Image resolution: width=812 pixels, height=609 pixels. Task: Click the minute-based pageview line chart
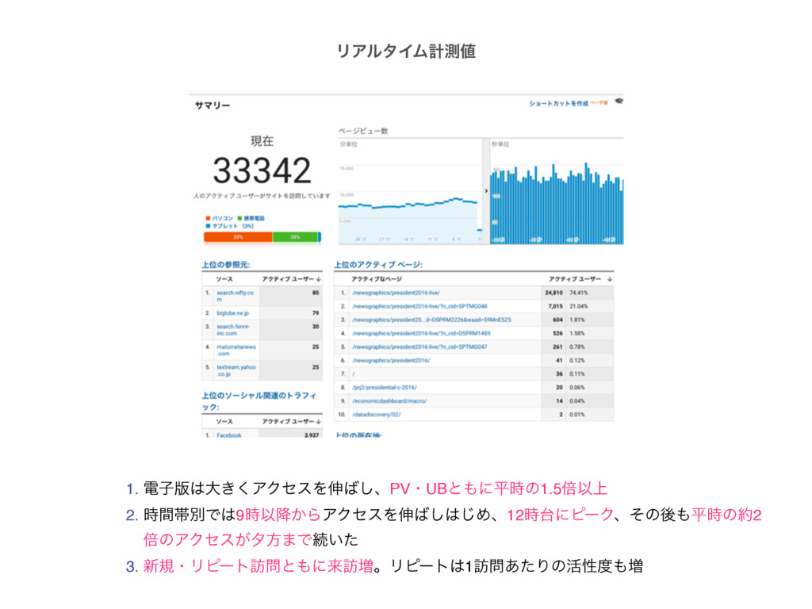pyautogui.click(x=410, y=192)
